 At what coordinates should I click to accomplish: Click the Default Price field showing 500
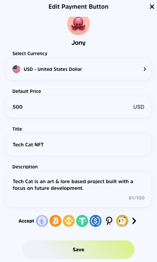click(78, 107)
